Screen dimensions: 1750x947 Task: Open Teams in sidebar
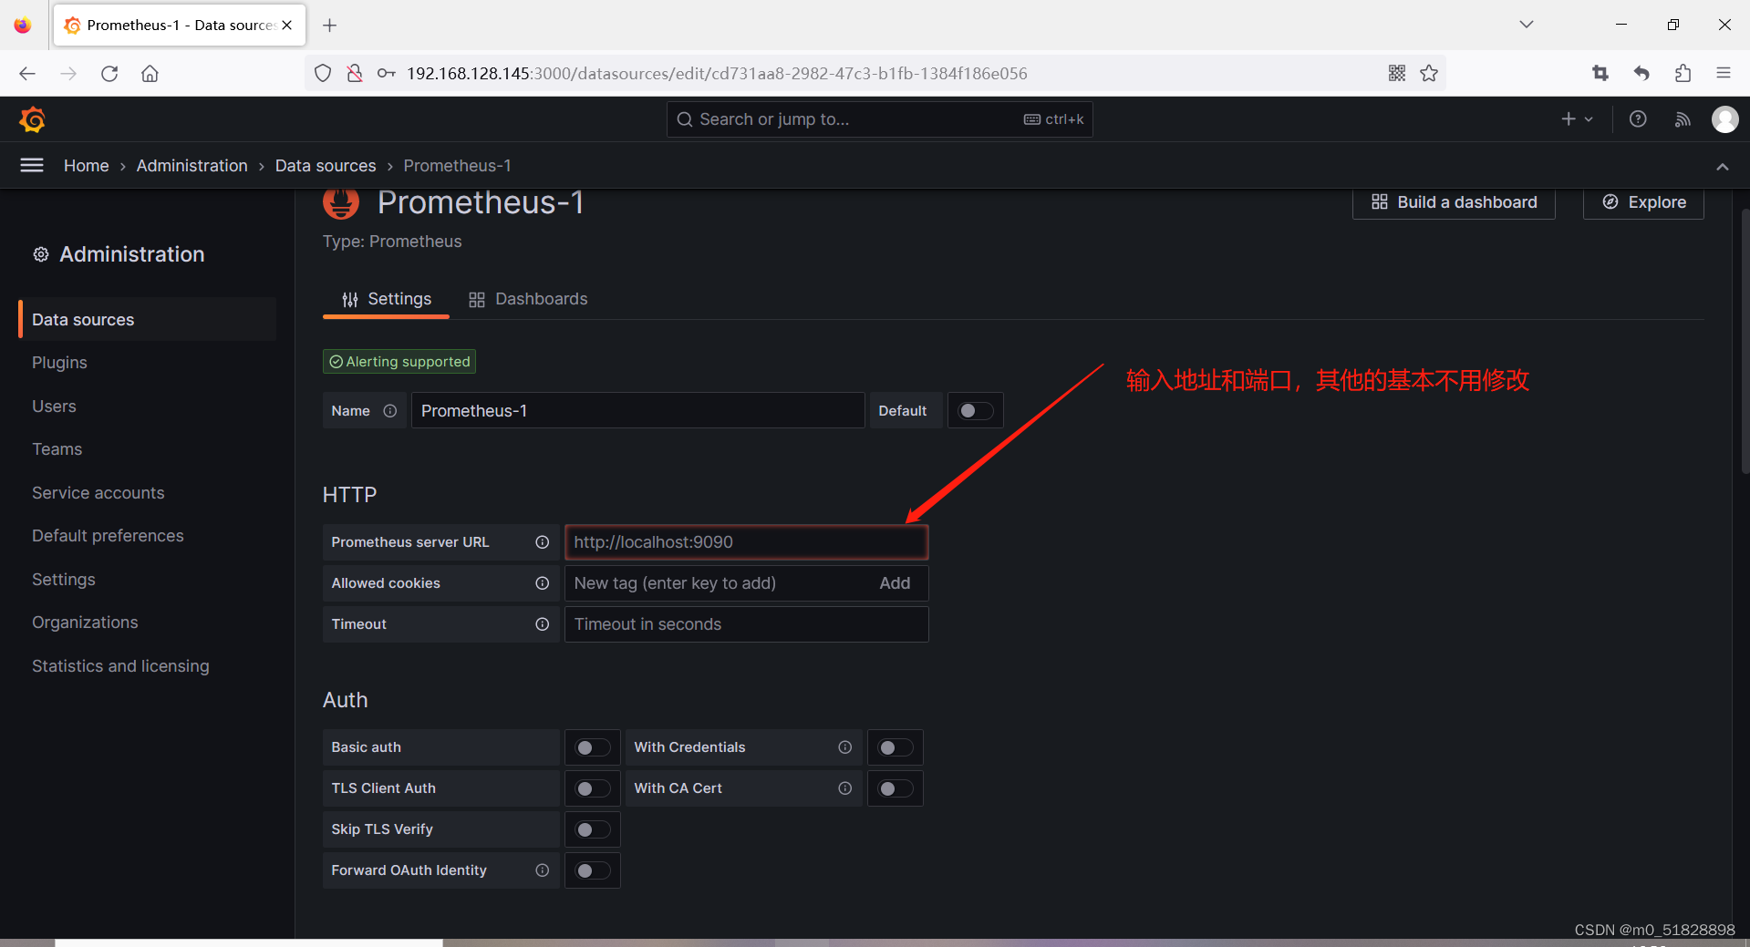coord(57,449)
